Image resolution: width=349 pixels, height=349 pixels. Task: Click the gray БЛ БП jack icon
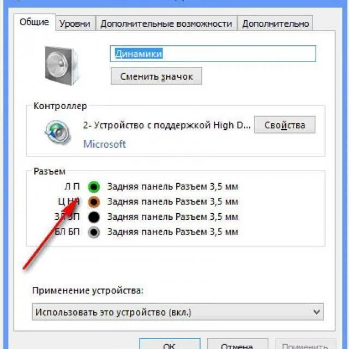click(x=94, y=232)
